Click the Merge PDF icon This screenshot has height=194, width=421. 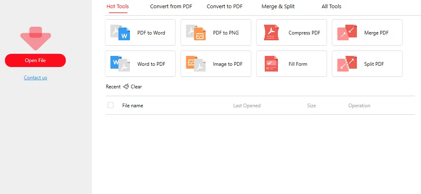click(x=347, y=32)
